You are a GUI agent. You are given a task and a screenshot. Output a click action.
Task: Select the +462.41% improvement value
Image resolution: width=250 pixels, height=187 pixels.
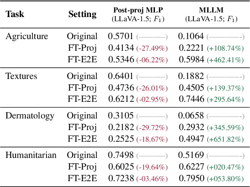(225, 60)
